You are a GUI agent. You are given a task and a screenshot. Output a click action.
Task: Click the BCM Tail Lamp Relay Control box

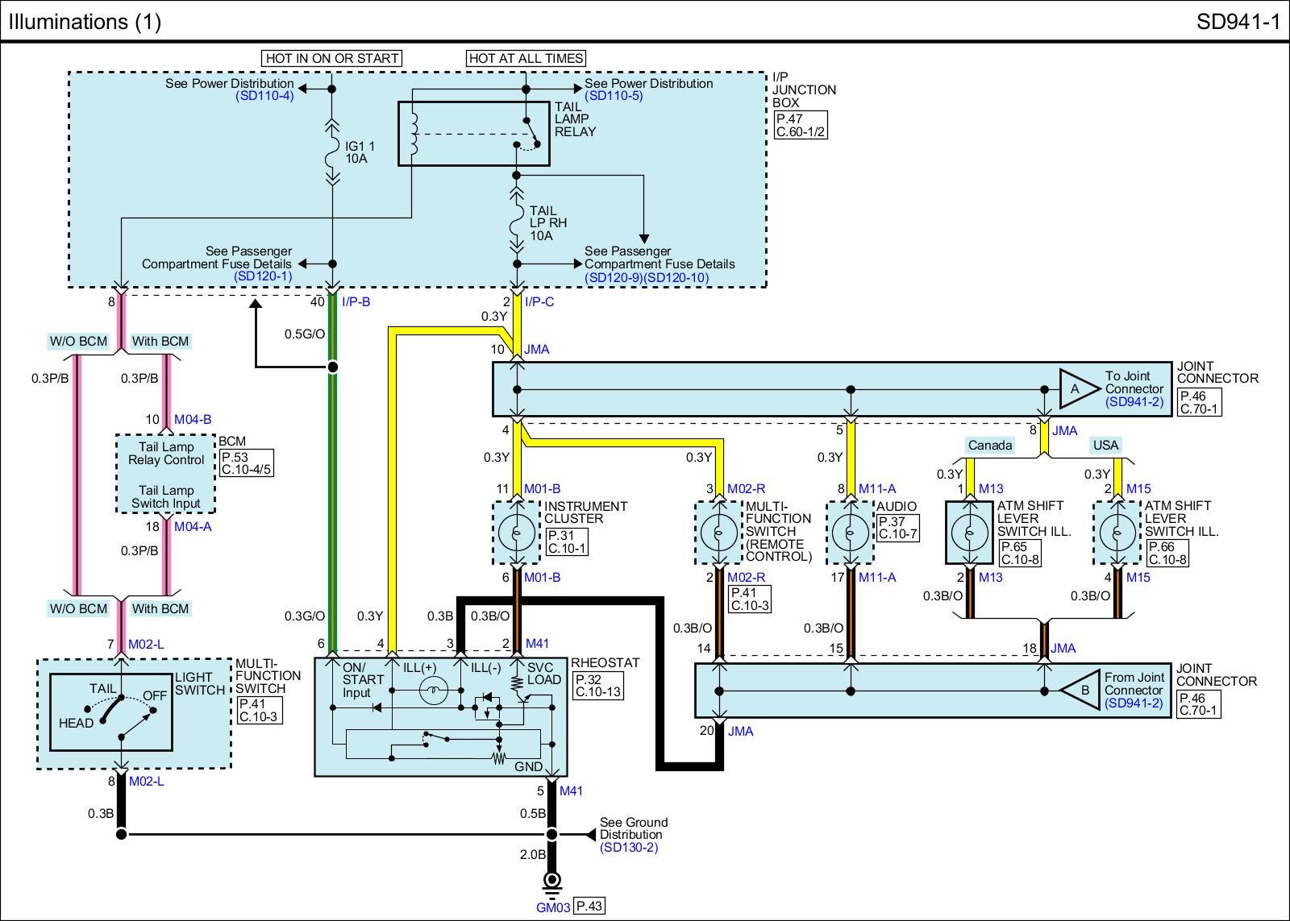[x=166, y=454]
